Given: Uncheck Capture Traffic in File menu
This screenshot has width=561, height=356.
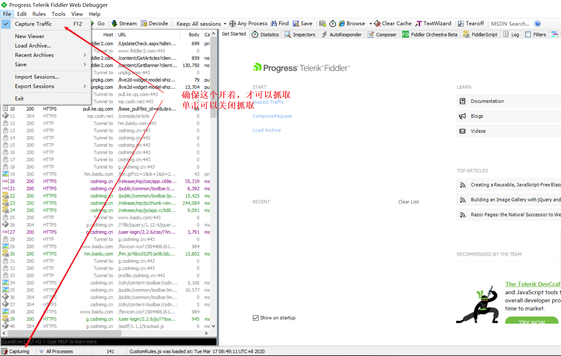Looking at the screenshot, I should point(46,24).
